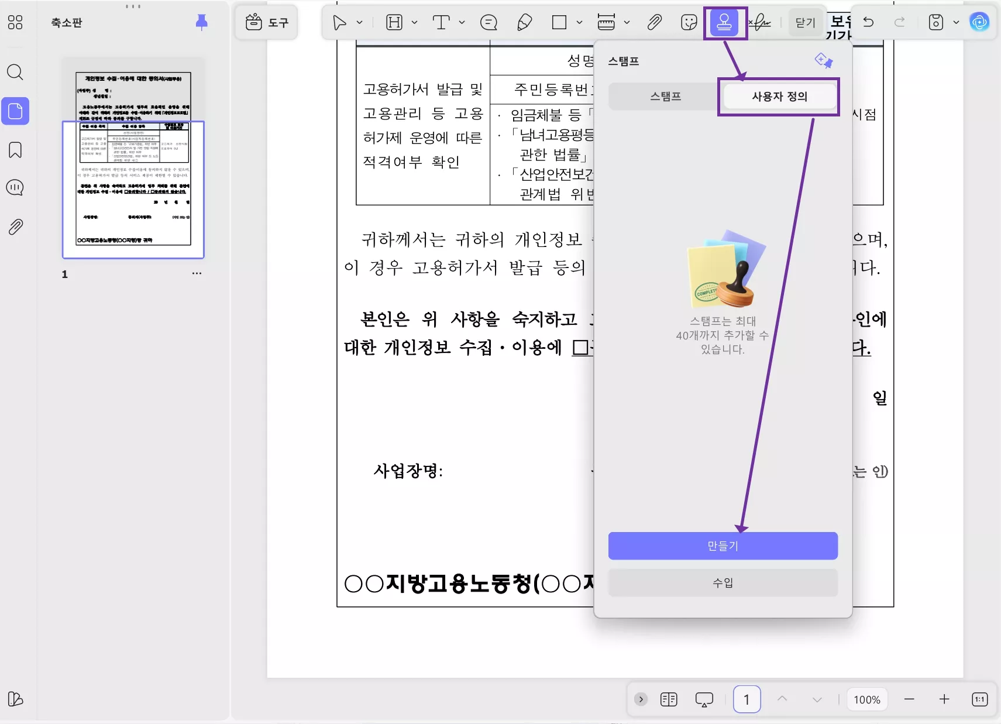Open the save options dropdown
1001x724 pixels.
957,22
